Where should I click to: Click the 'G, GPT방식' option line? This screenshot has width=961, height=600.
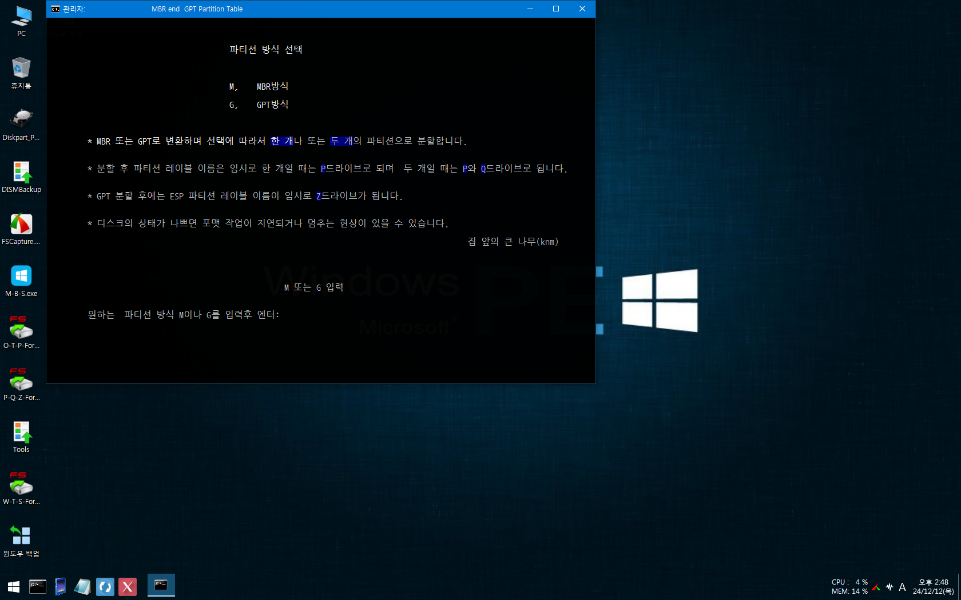(259, 105)
